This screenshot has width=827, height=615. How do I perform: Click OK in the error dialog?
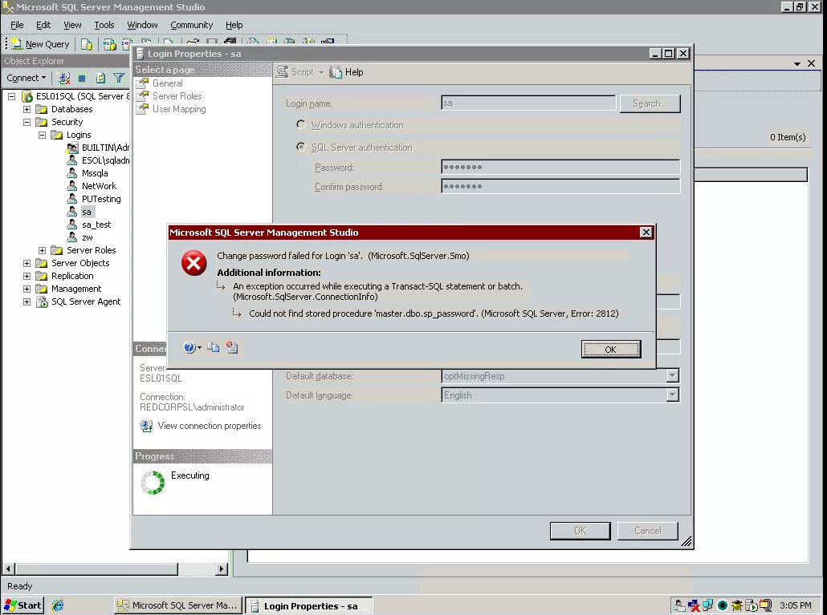pos(611,349)
